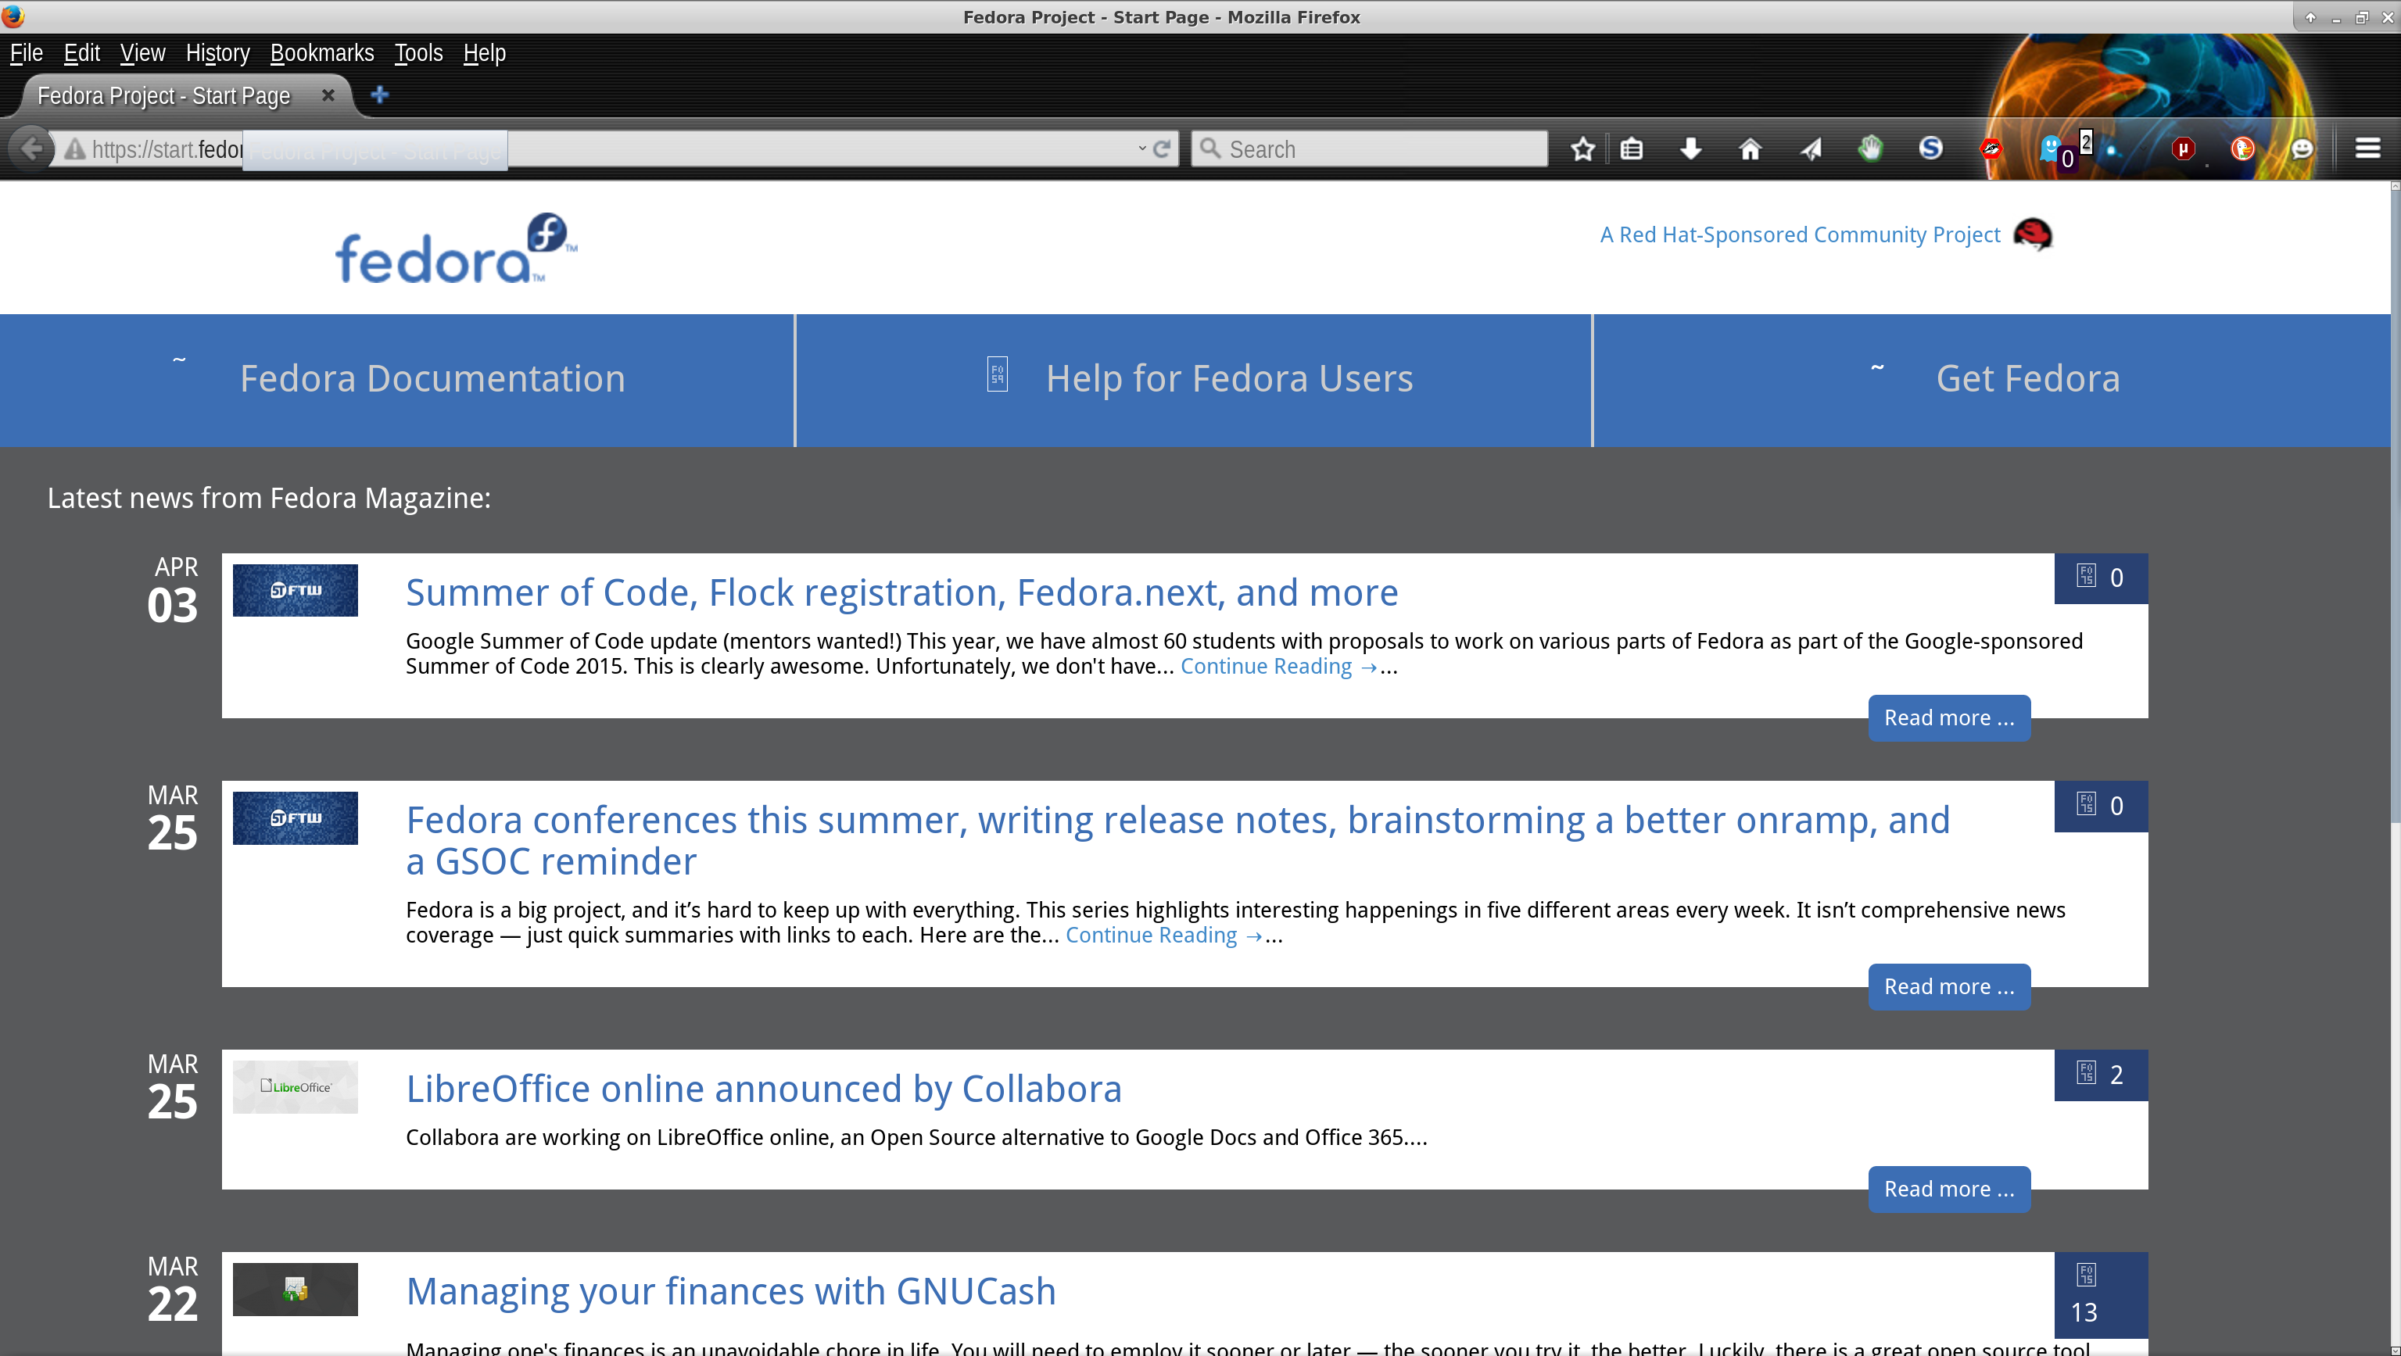Open Managing your finances with GNUCash
Viewport: 2401px width, 1356px height.
(x=731, y=1292)
